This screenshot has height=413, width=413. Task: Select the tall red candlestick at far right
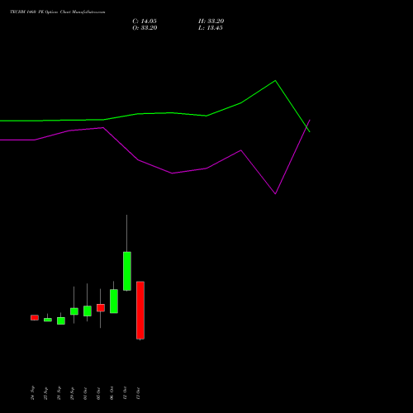140,311
